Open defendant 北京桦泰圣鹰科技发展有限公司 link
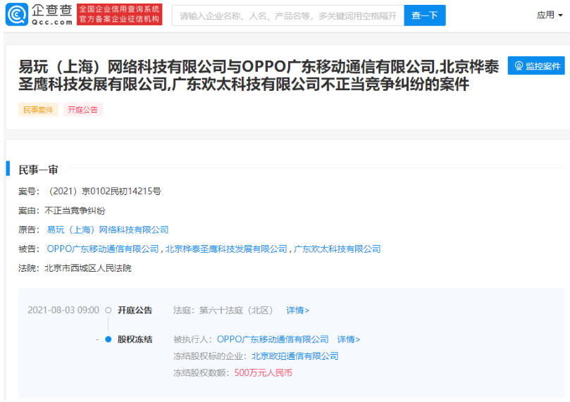The width and height of the screenshot is (570, 402). [226, 249]
